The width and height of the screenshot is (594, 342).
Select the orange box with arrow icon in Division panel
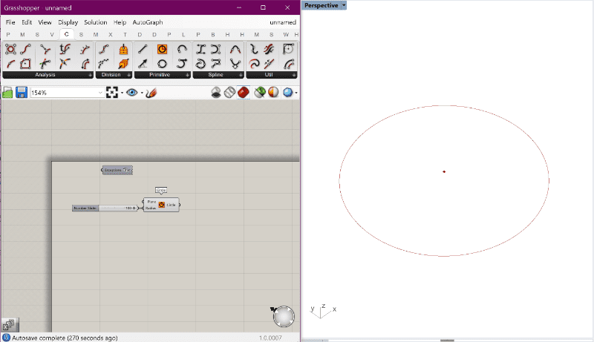(123, 64)
